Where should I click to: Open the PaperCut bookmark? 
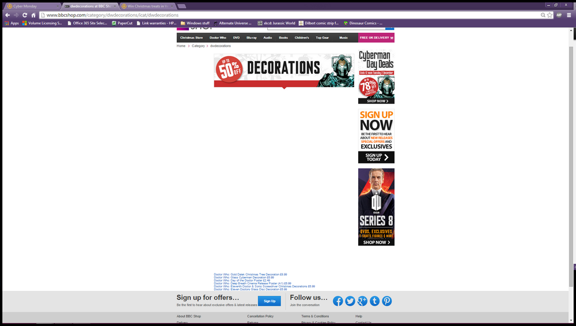[122, 23]
